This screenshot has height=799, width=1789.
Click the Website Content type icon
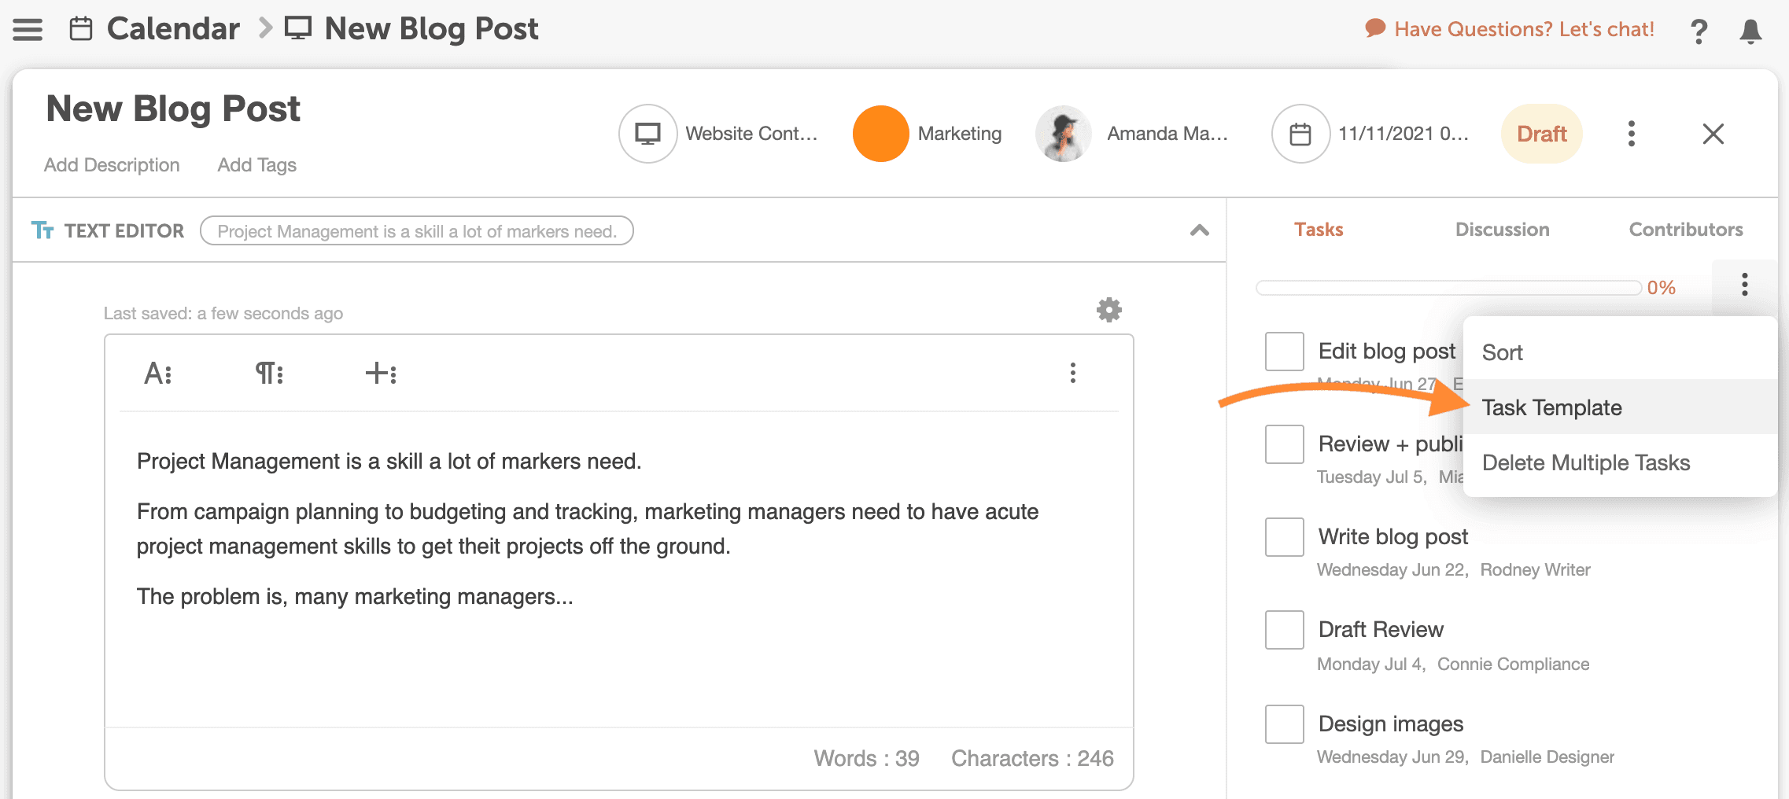click(647, 134)
